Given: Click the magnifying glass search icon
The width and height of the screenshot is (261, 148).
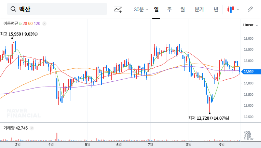Looking at the screenshot, I should click(x=14, y=9).
